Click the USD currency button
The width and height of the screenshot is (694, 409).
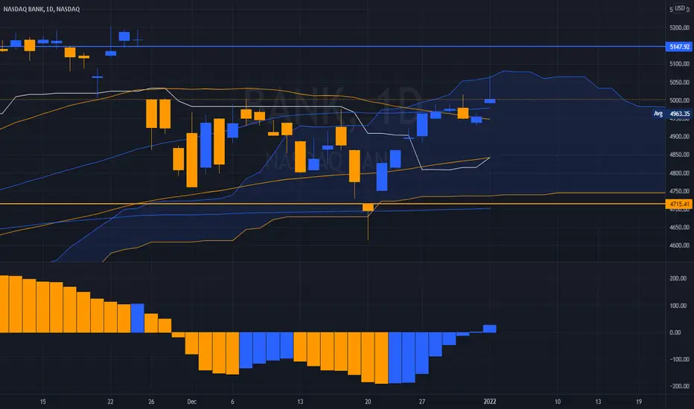[679, 9]
